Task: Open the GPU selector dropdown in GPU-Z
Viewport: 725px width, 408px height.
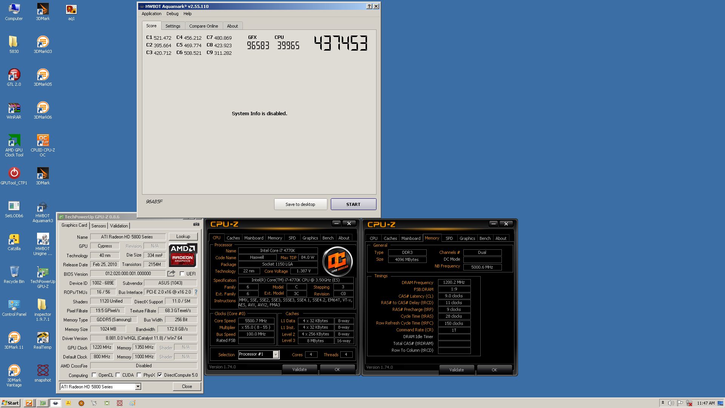Action: (x=138, y=386)
